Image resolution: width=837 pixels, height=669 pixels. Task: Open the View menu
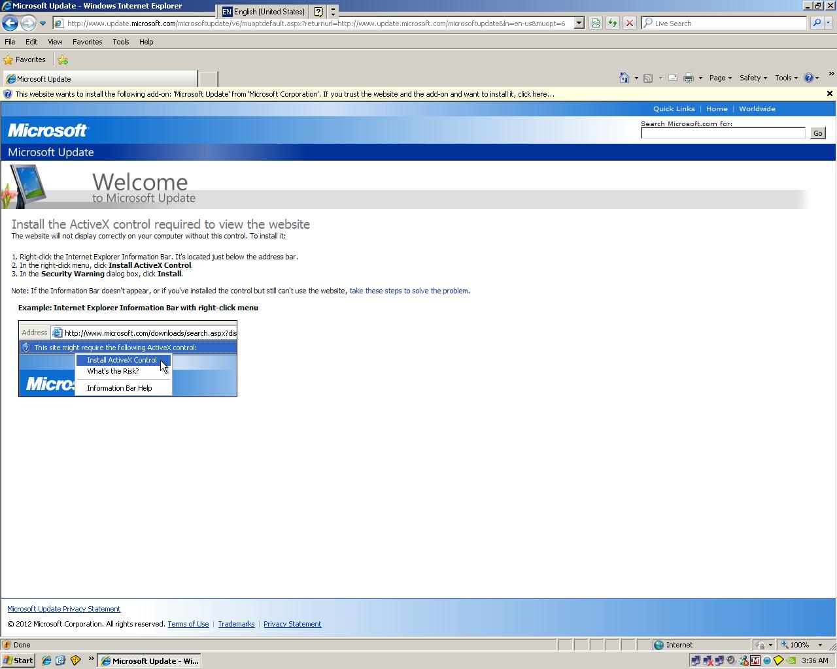coord(55,42)
